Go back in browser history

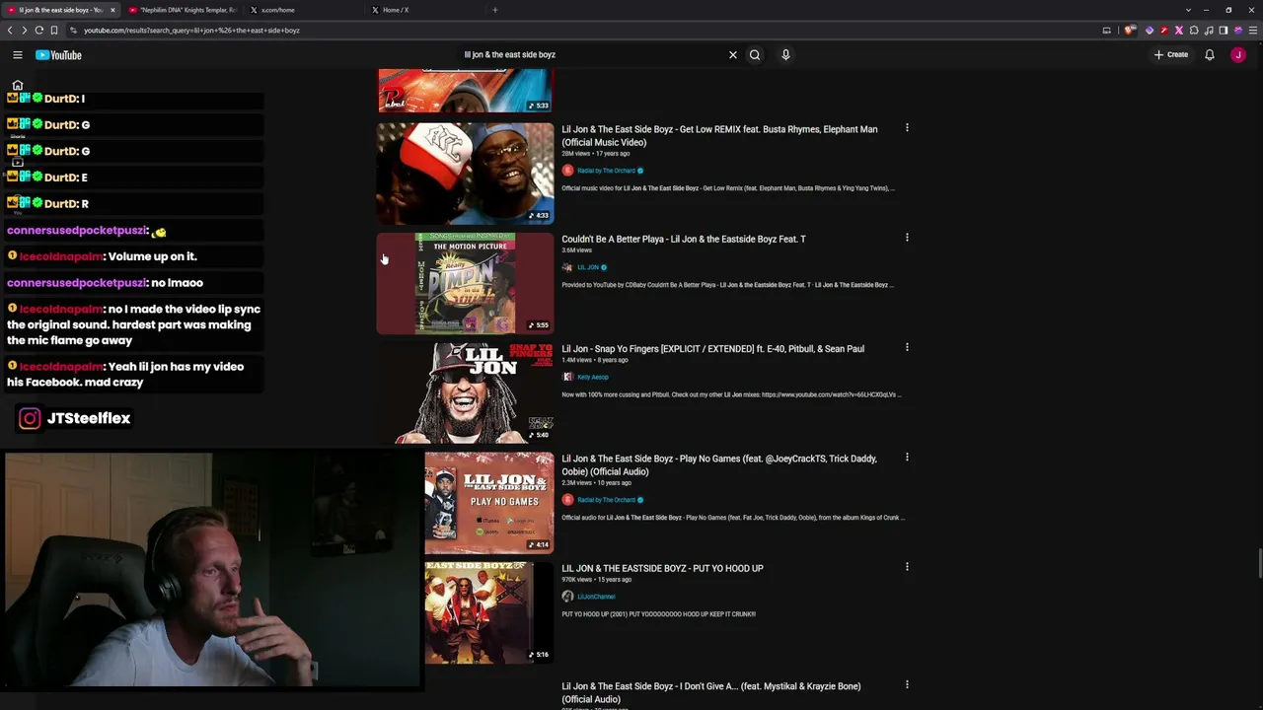[10, 31]
